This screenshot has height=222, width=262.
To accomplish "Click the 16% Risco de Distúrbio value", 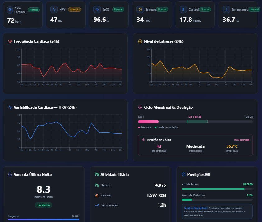I will tap(250, 195).
